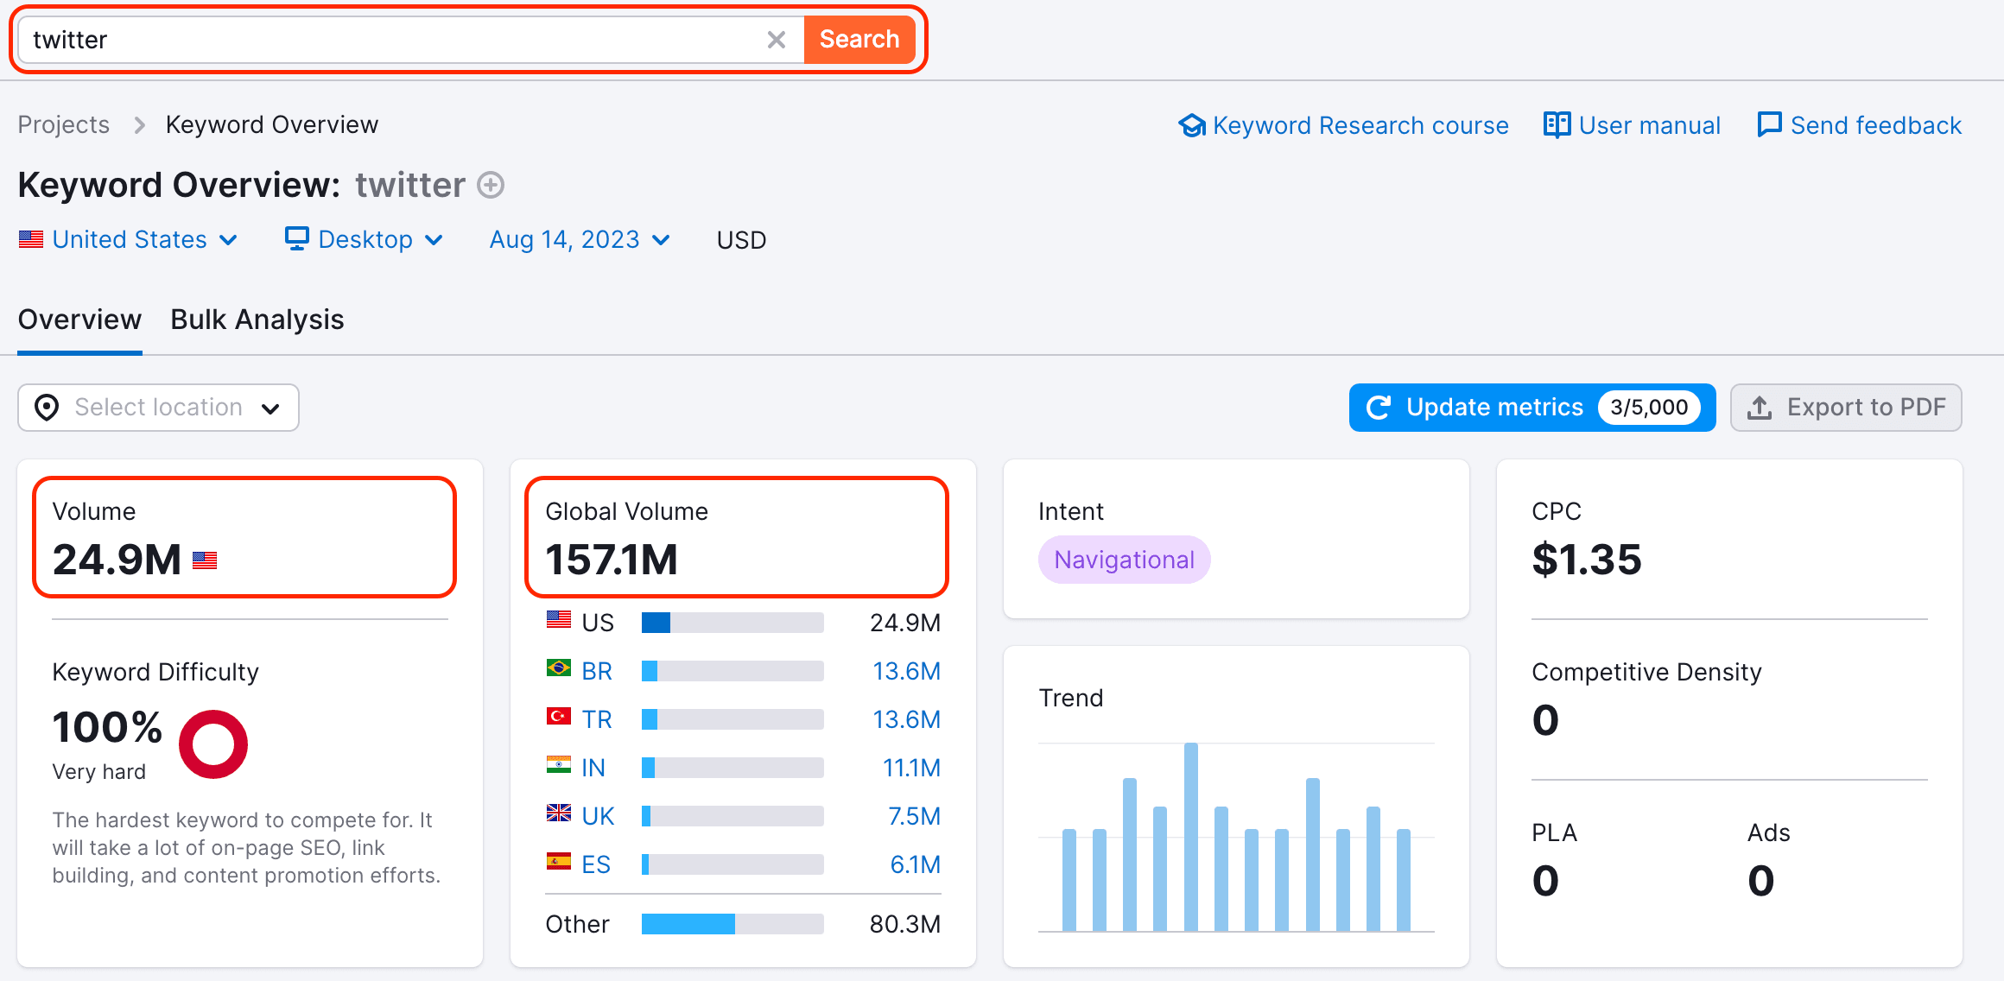Viewport: 2004px width, 981px height.
Task: Click the India flag icon
Action: pyautogui.click(x=559, y=765)
